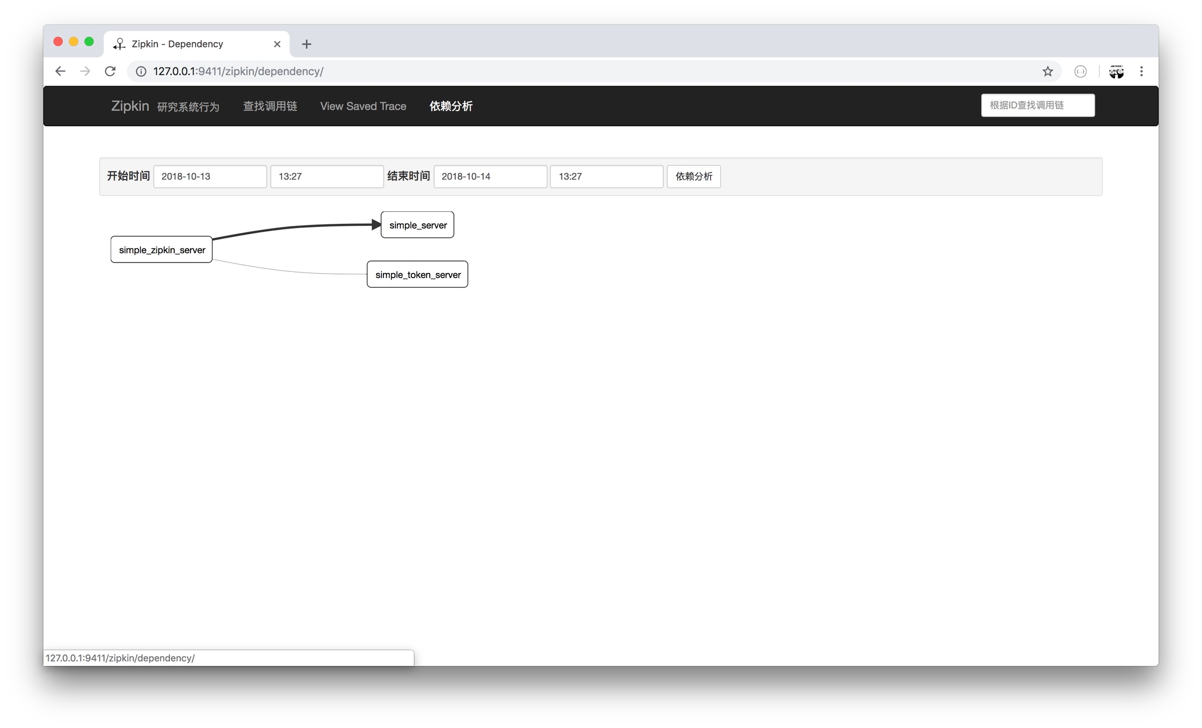Select the simple_zipkin_server node
Screen dimensions: 1202x728
tap(162, 250)
